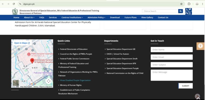Open the orange accessibility widget

pos(200,46)
